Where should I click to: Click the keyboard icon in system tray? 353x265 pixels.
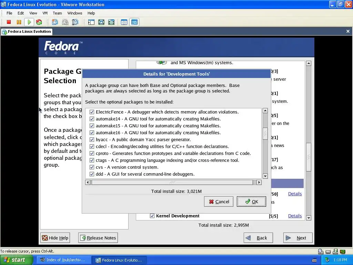[314, 260]
